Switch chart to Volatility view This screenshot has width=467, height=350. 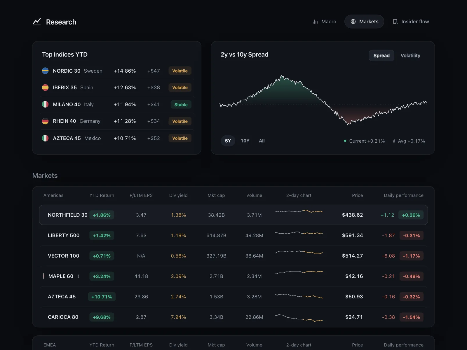tap(410, 55)
